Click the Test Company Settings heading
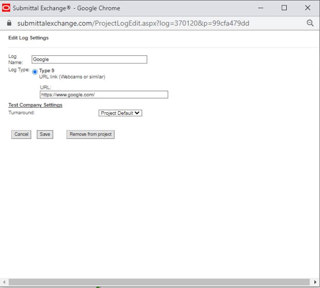 click(x=35, y=105)
